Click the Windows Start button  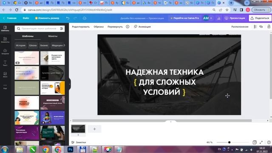5,150
